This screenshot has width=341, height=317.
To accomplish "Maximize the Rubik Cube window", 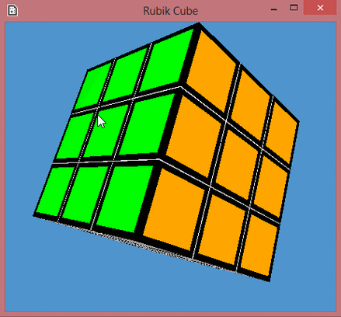I will pos(294,8).
